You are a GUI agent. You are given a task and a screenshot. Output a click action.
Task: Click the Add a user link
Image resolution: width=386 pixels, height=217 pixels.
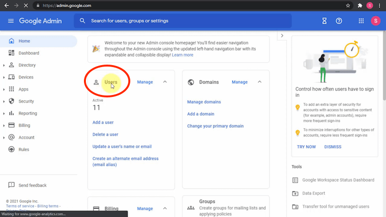[103, 122]
